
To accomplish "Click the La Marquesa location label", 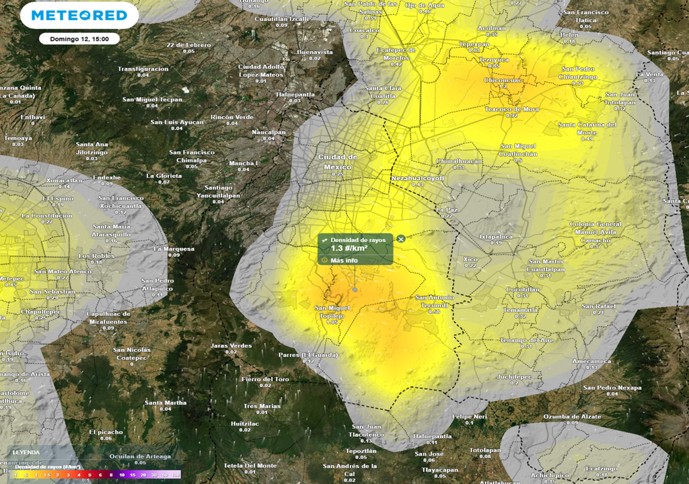I will pyautogui.click(x=174, y=249).
